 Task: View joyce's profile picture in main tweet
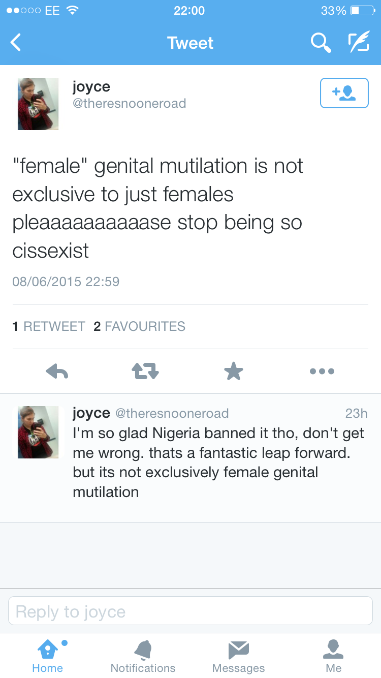click(39, 104)
